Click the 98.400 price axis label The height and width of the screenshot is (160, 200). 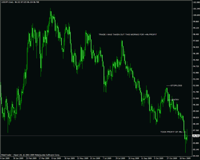196,34
